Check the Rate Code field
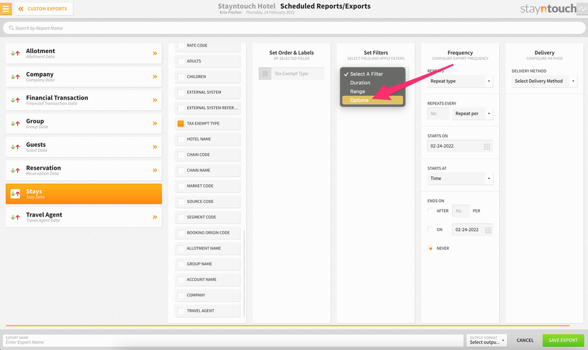The image size is (588, 350). coord(181,45)
